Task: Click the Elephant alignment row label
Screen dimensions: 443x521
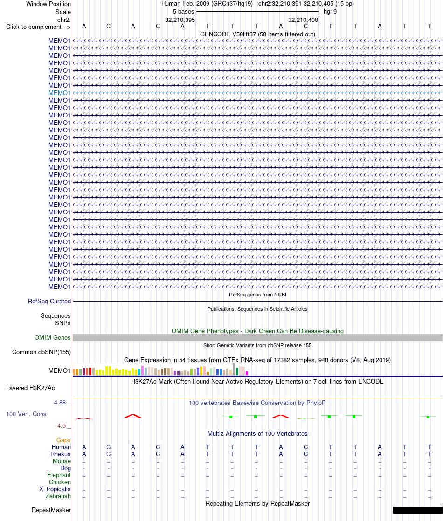Action: 59,475
